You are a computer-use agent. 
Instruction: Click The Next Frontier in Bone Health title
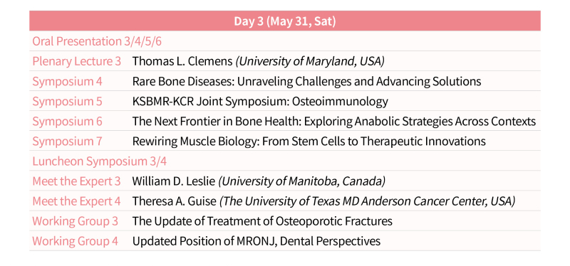(x=333, y=121)
